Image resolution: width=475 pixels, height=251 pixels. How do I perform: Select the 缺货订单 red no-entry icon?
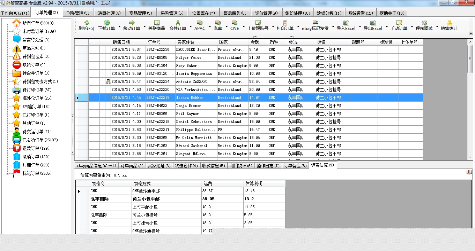[x=16, y=65]
